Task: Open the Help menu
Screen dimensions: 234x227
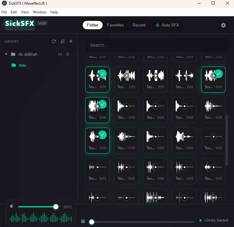Action: coord(54,12)
